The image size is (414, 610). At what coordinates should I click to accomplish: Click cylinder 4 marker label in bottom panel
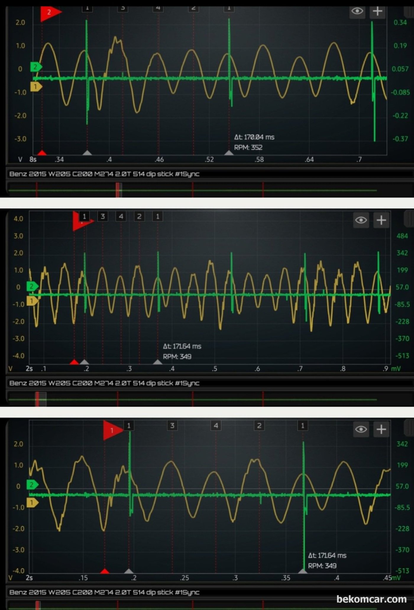pyautogui.click(x=216, y=425)
